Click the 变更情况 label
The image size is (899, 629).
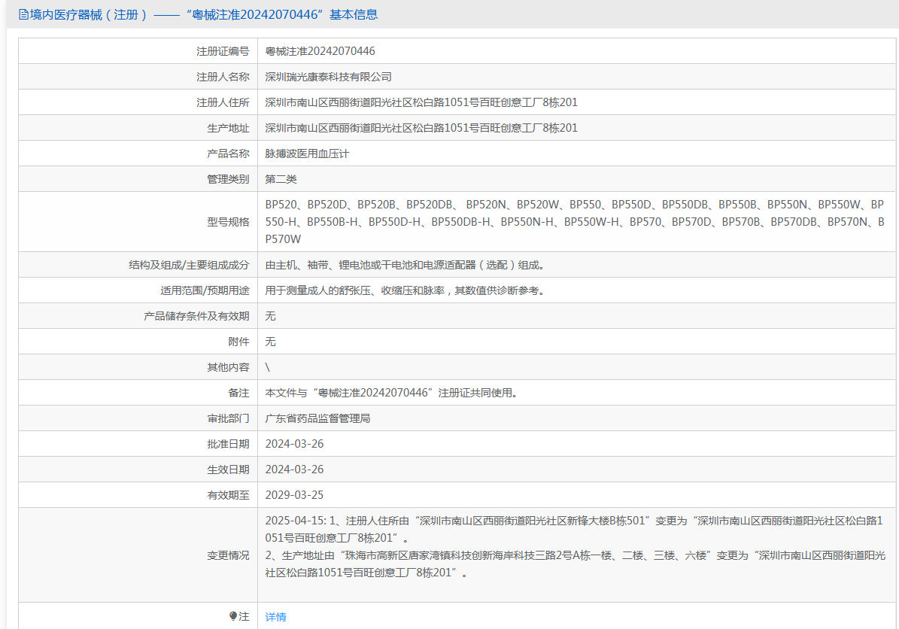(x=228, y=555)
